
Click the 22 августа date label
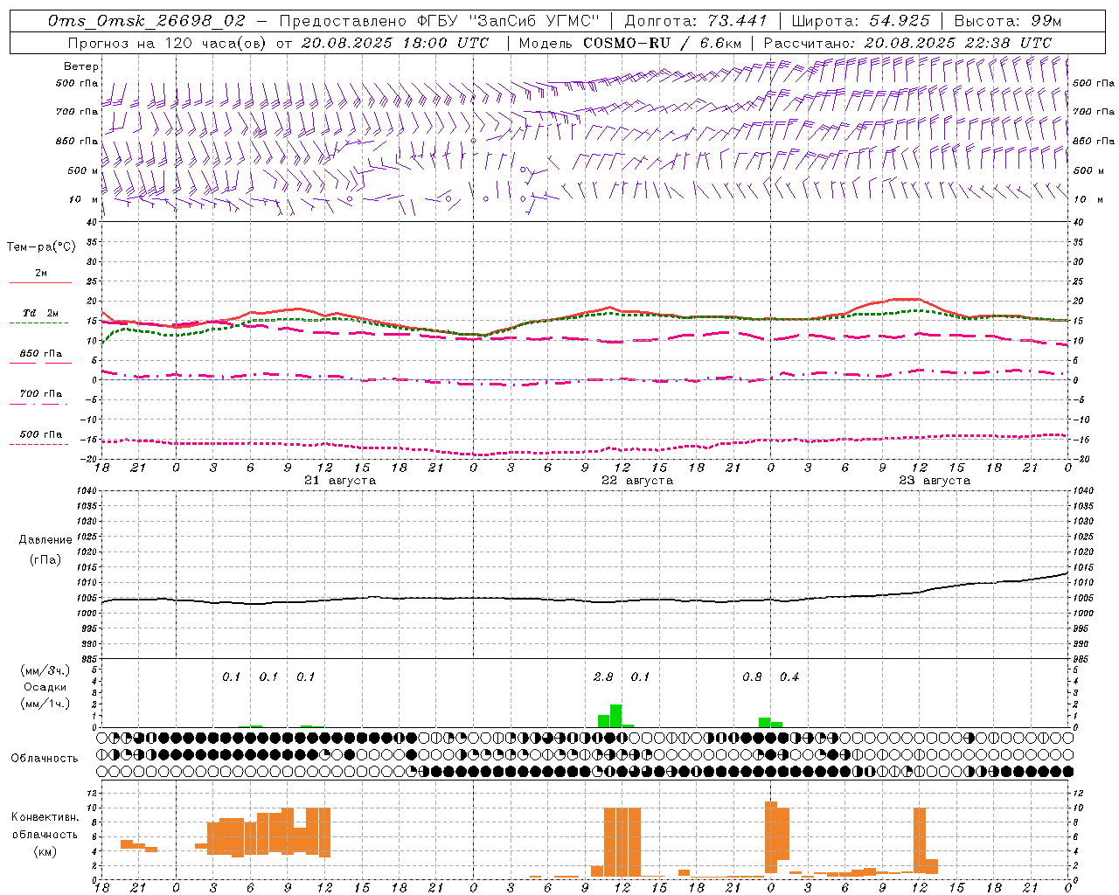tap(637, 481)
